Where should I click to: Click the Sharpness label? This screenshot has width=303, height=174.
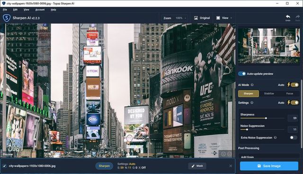(x=247, y=115)
